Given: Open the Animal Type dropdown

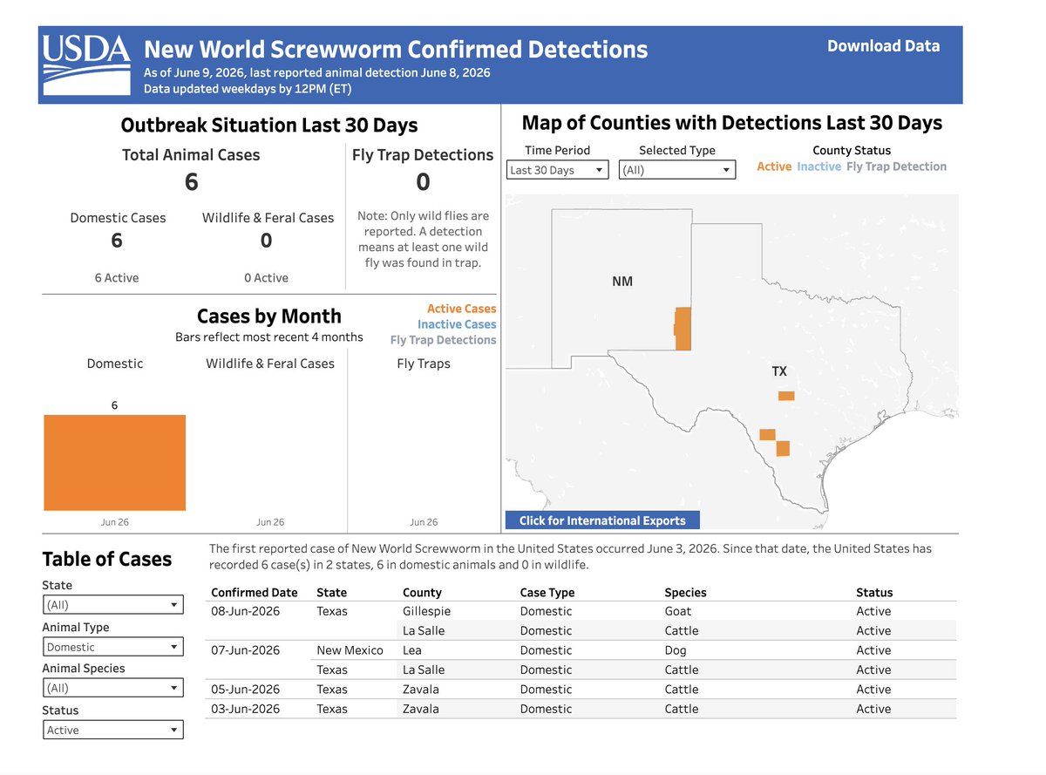Looking at the screenshot, I should tap(113, 647).
